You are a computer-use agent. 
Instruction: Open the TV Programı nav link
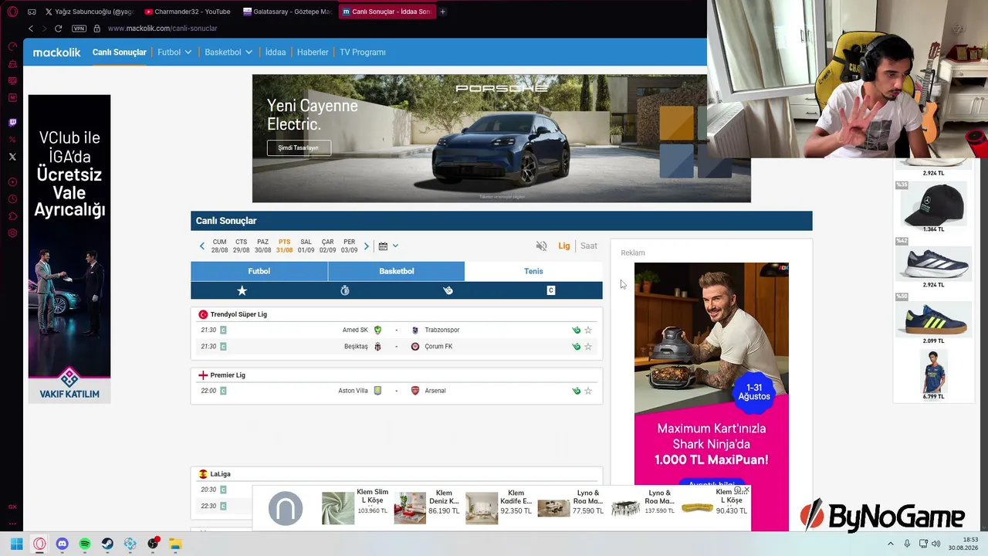point(363,53)
